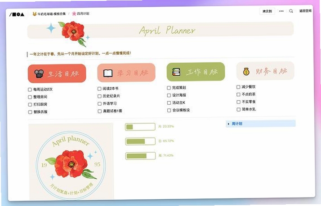The height and width of the screenshot is (206, 321).
Task: Open the three-dot more options menu
Action: tap(281, 11)
